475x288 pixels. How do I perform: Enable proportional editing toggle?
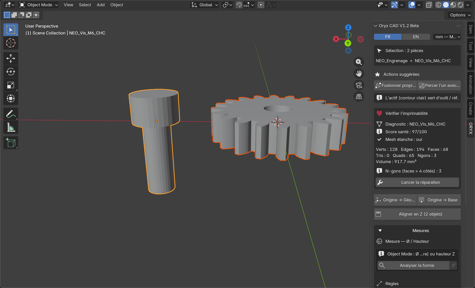point(261,5)
